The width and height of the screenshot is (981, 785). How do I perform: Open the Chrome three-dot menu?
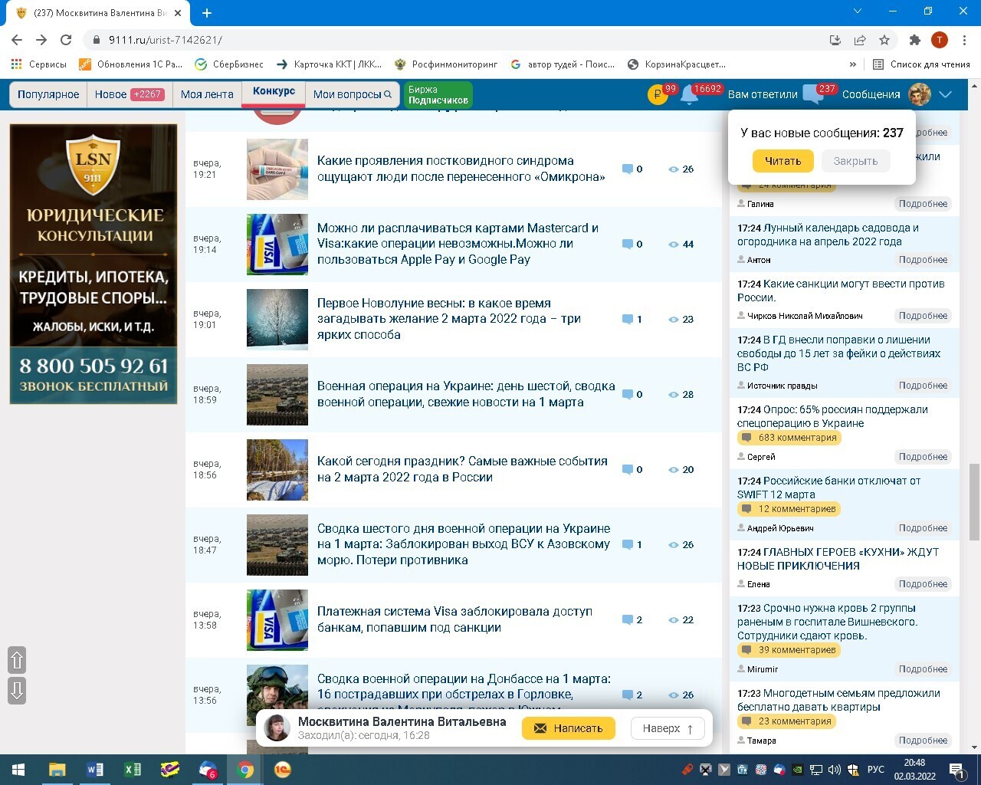(x=964, y=40)
